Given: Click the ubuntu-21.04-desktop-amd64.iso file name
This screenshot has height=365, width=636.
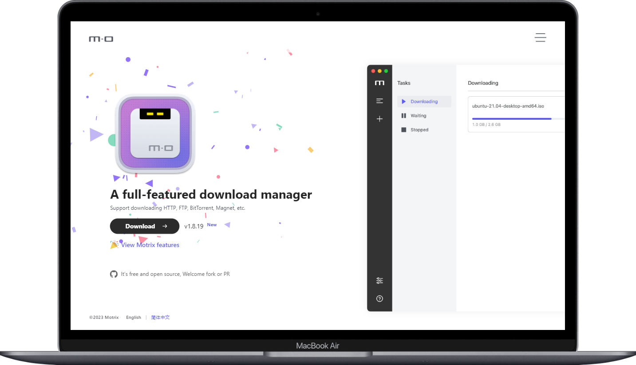Looking at the screenshot, I should point(508,106).
